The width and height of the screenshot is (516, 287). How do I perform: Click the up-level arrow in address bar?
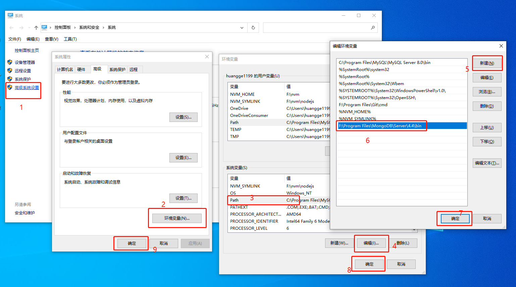tap(36, 28)
